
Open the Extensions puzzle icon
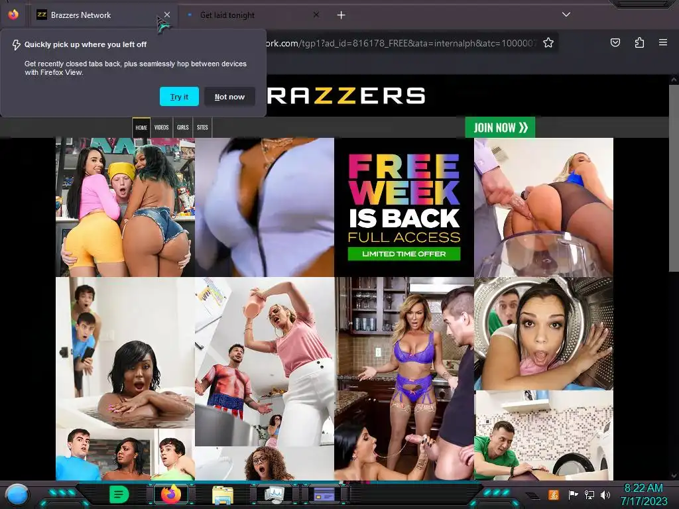click(x=639, y=42)
